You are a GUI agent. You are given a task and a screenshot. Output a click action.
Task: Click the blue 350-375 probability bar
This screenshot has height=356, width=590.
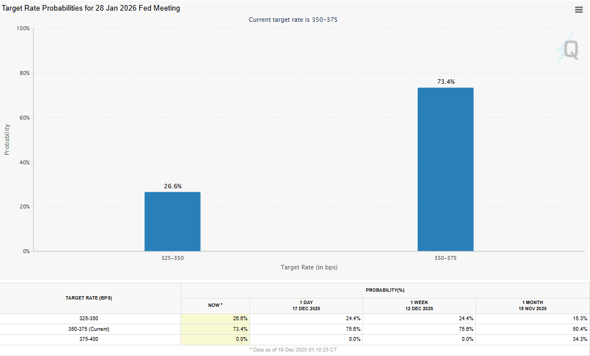click(x=445, y=169)
